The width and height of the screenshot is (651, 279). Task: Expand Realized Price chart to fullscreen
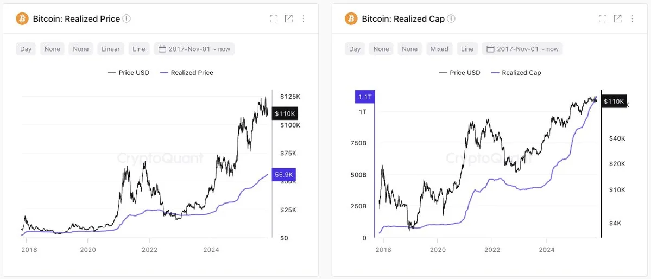[274, 18]
